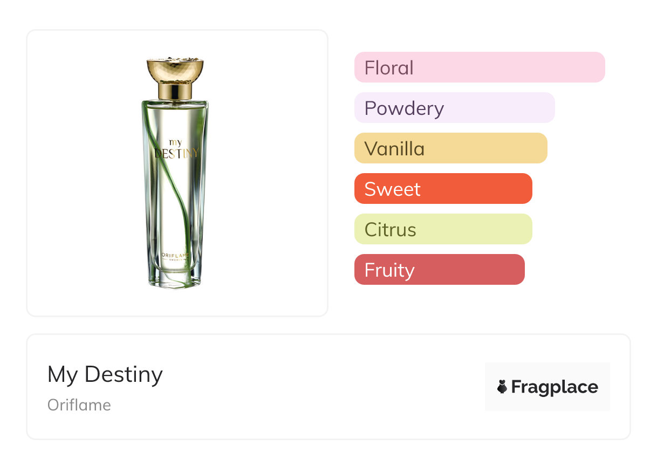
Task: Click the 'my DESTINY' lettering on the bottle
Action: click(176, 149)
